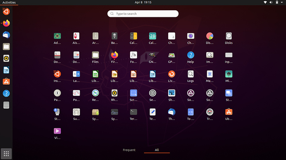Launch Startup Disk Creator USB icon
The height and width of the screenshot is (160, 286).
(57, 112)
